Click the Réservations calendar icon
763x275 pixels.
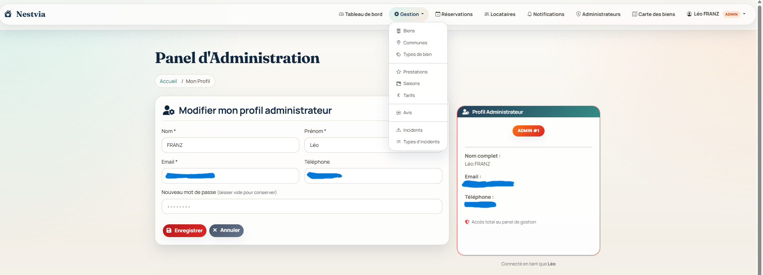[438, 14]
